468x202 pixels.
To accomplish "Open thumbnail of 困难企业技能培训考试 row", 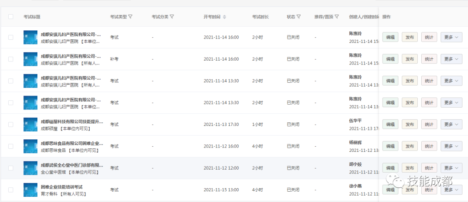I will 30,189.
